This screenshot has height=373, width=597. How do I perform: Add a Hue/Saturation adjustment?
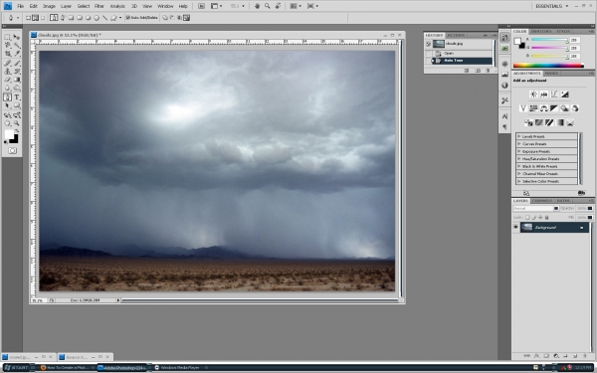pyautogui.click(x=533, y=108)
